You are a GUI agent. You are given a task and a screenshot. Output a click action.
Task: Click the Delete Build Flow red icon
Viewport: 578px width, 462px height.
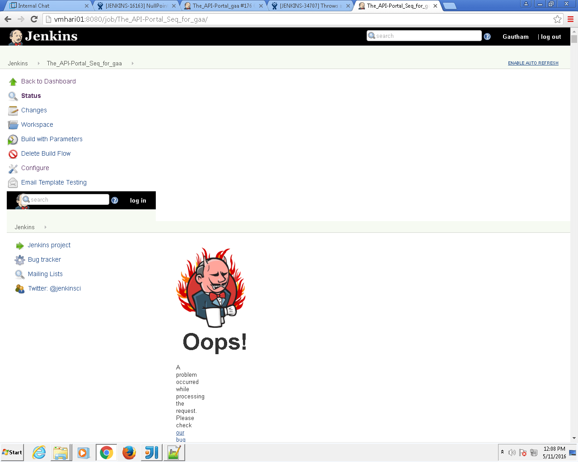point(13,153)
